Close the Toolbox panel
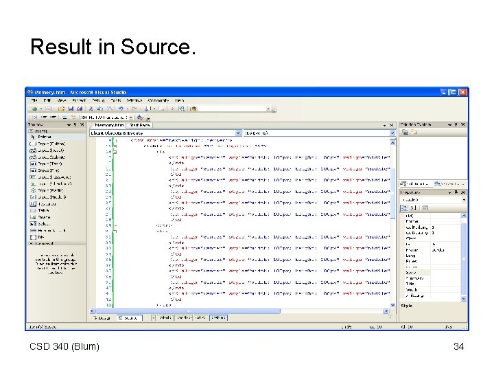 point(82,124)
